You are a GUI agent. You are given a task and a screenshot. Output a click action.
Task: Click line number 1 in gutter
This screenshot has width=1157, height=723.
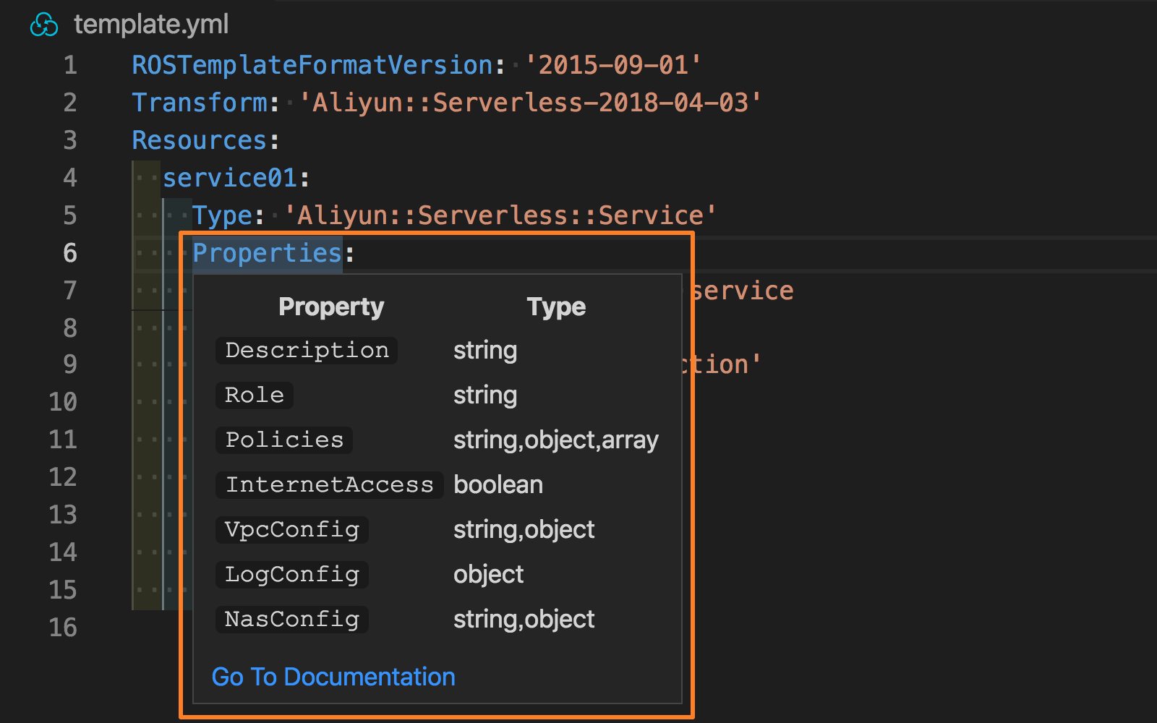point(70,65)
